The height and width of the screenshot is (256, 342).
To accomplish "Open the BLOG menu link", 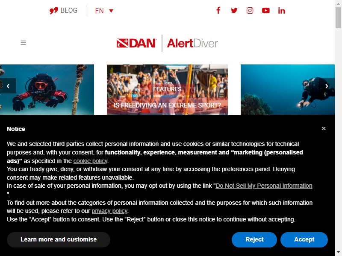I will (69, 10).
